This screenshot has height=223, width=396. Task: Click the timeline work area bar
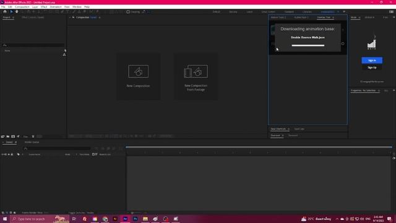(259, 147)
